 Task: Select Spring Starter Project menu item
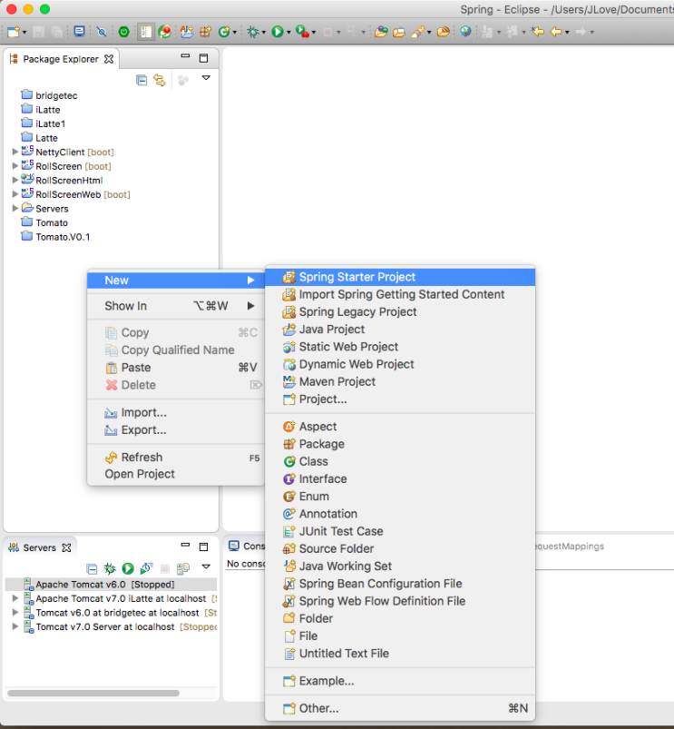coord(357,277)
